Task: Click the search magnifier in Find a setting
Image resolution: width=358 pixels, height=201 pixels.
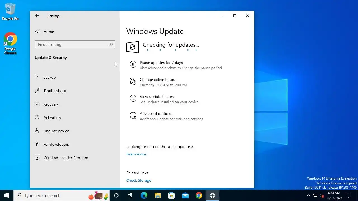Action: [111, 44]
